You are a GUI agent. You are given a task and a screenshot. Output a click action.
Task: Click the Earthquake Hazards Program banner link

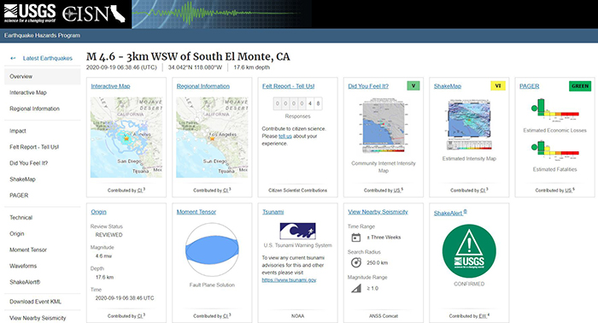[42, 36]
